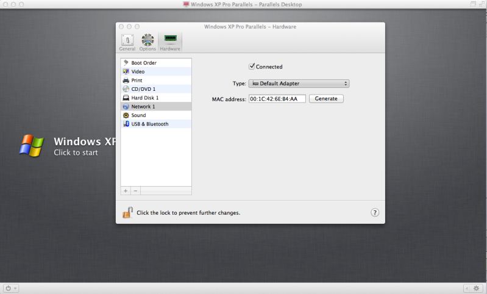The width and height of the screenshot is (487, 294).
Task: Click the window mode icon in title bar
Action: coord(473,4)
